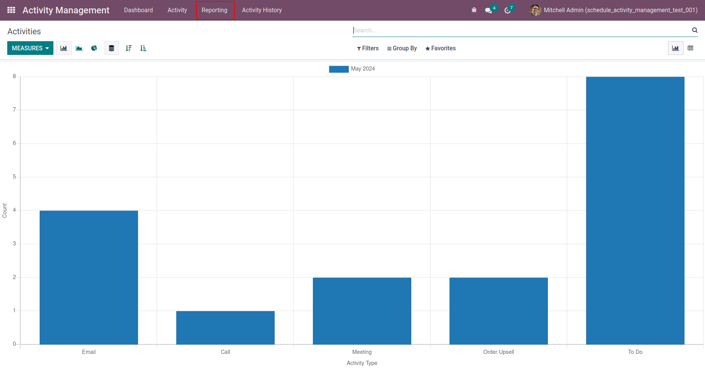Open the Filters dropdown
This screenshot has height=368, width=705.
pyautogui.click(x=368, y=48)
